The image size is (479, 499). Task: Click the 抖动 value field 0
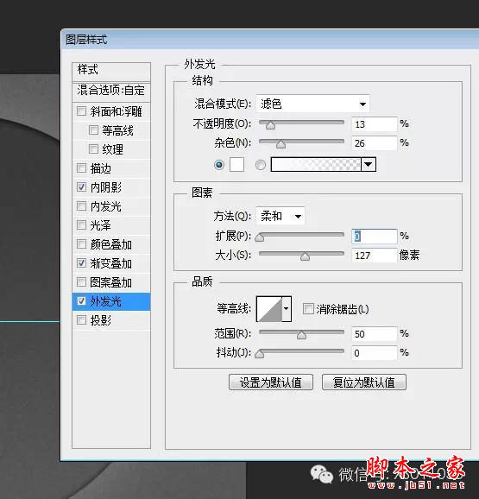click(x=375, y=352)
